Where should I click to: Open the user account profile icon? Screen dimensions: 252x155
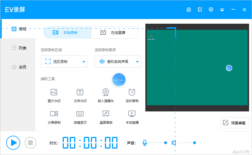click(x=189, y=10)
